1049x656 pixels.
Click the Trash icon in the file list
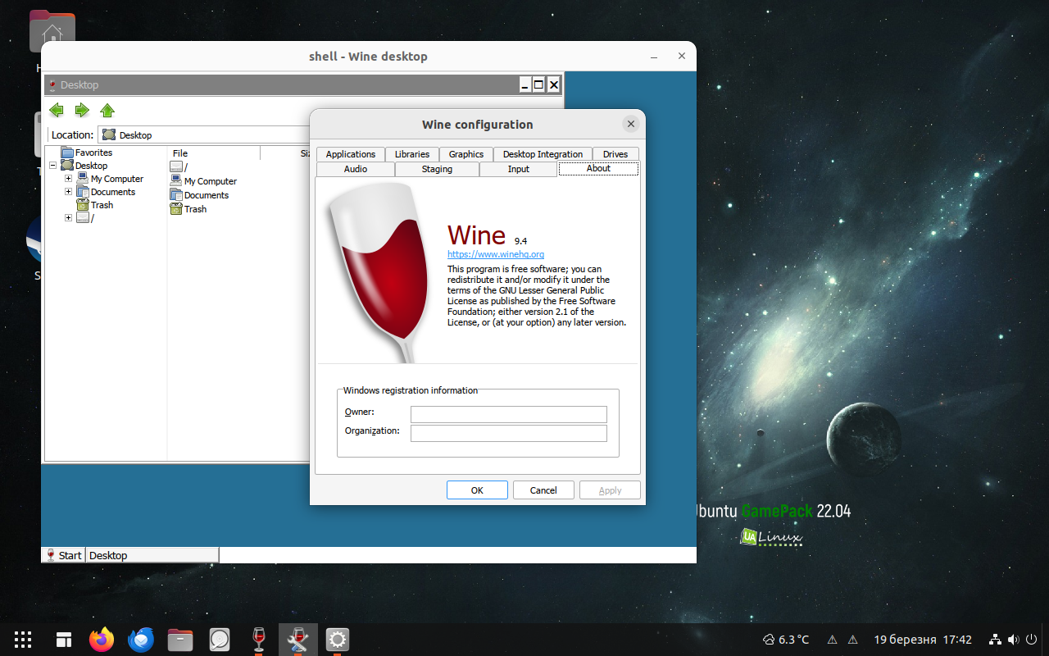click(176, 208)
